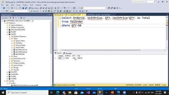Click the Quick Launch search box
The image size is (169, 95).
(144, 2)
